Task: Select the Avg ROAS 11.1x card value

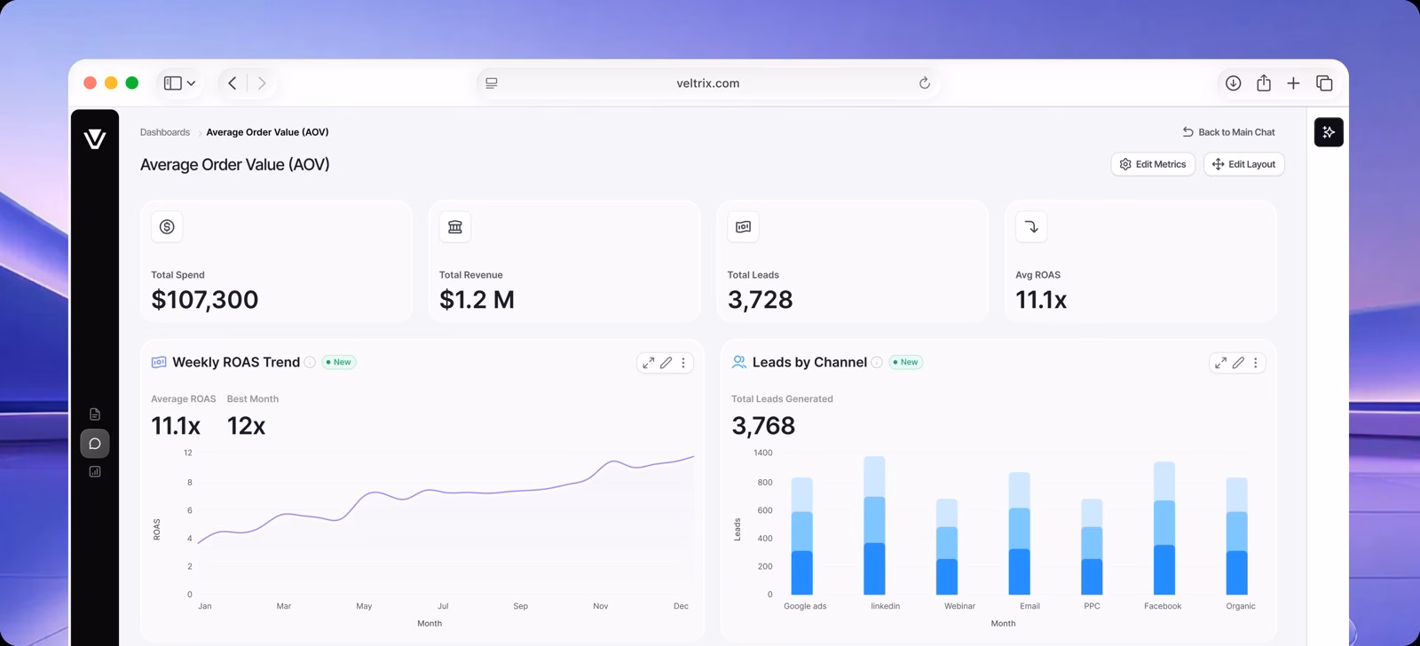Action: 1041,300
